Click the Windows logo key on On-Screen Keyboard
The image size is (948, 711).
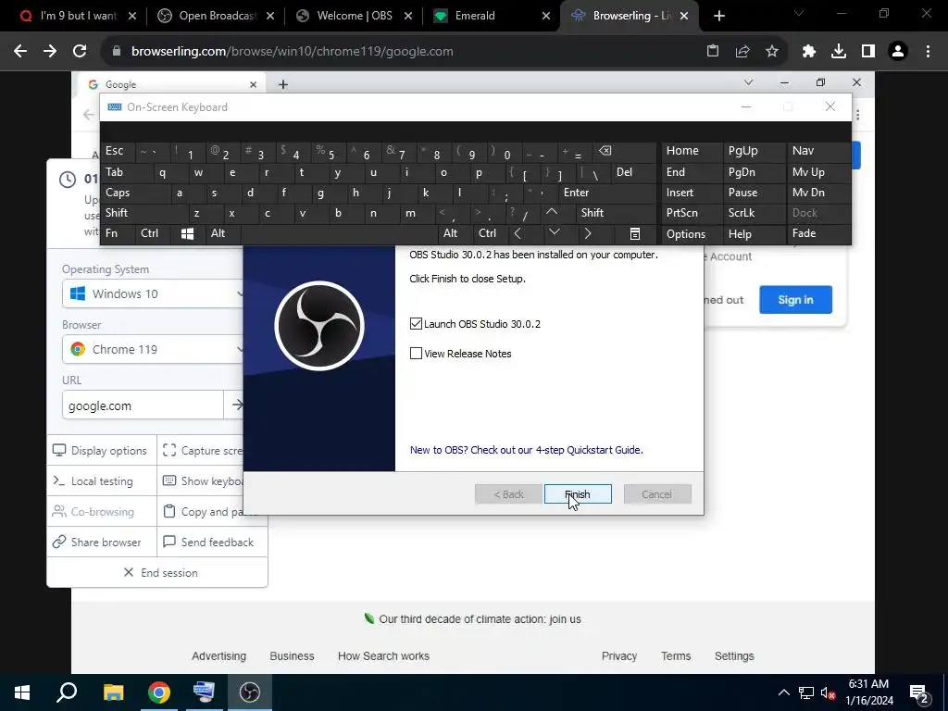(187, 233)
